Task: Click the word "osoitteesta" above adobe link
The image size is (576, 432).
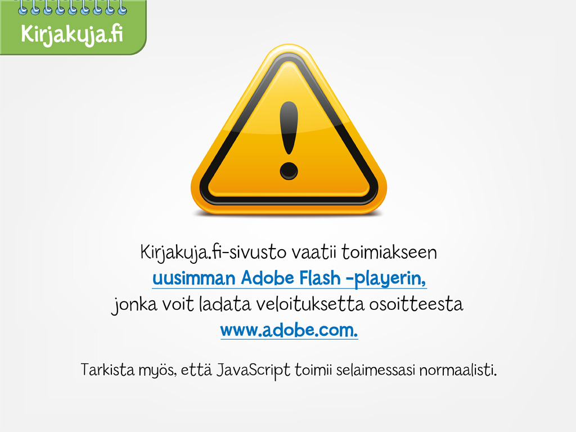Action: coord(416,304)
